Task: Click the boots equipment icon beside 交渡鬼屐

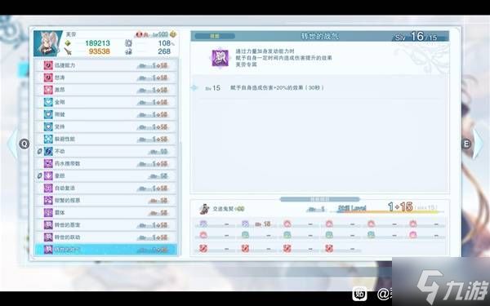Action: [204, 209]
